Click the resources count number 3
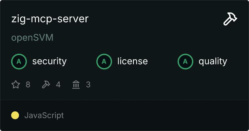The height and width of the screenshot is (131, 249). [x=88, y=85]
